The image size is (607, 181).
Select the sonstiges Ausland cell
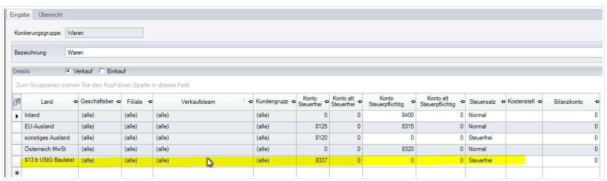pyautogui.click(x=50, y=138)
